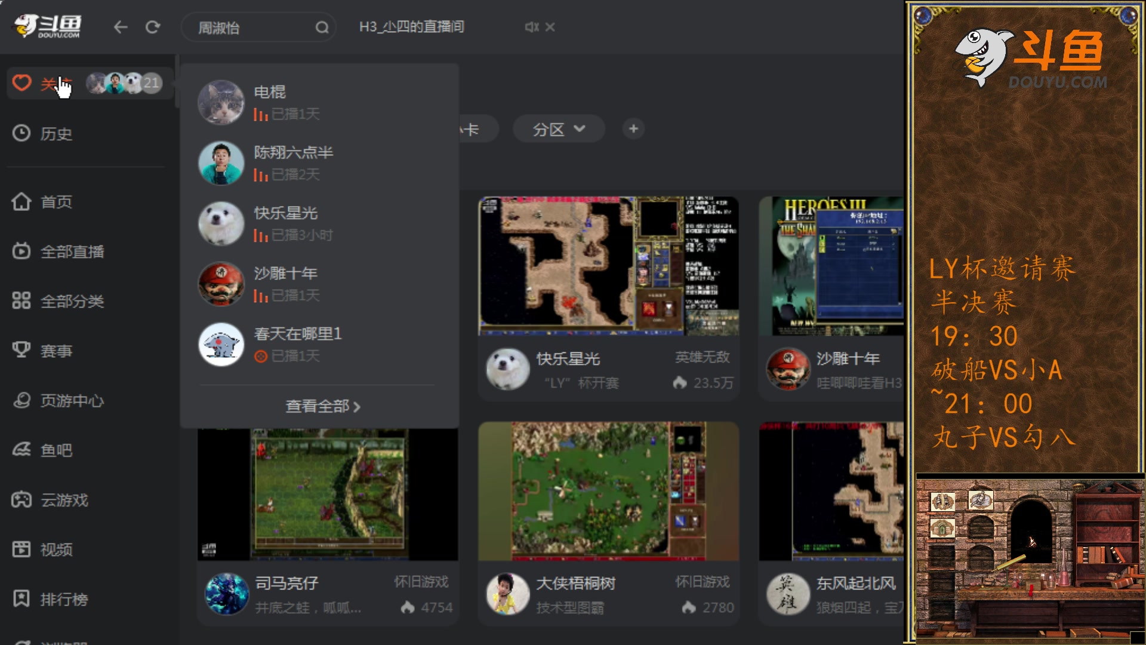The image size is (1146, 645).
Task: Open 云游戏 cloud gaming
Action: [x=64, y=499]
